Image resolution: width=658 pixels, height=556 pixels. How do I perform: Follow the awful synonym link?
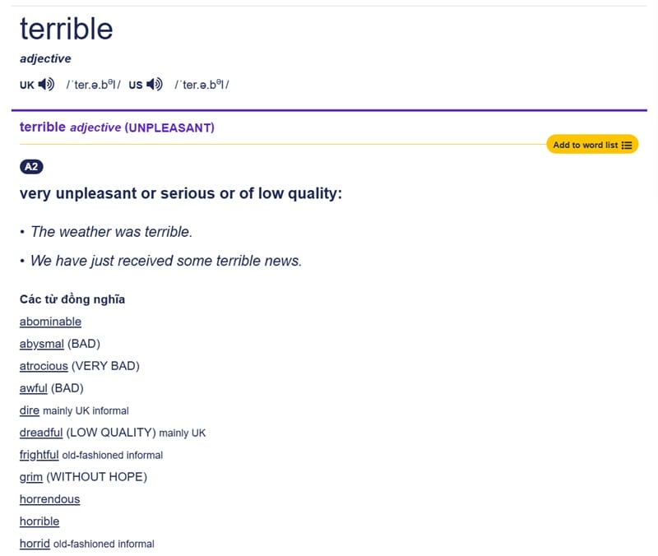coord(34,388)
